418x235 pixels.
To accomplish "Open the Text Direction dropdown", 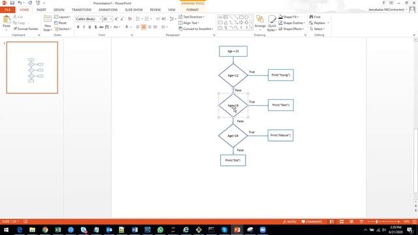I will [191, 17].
